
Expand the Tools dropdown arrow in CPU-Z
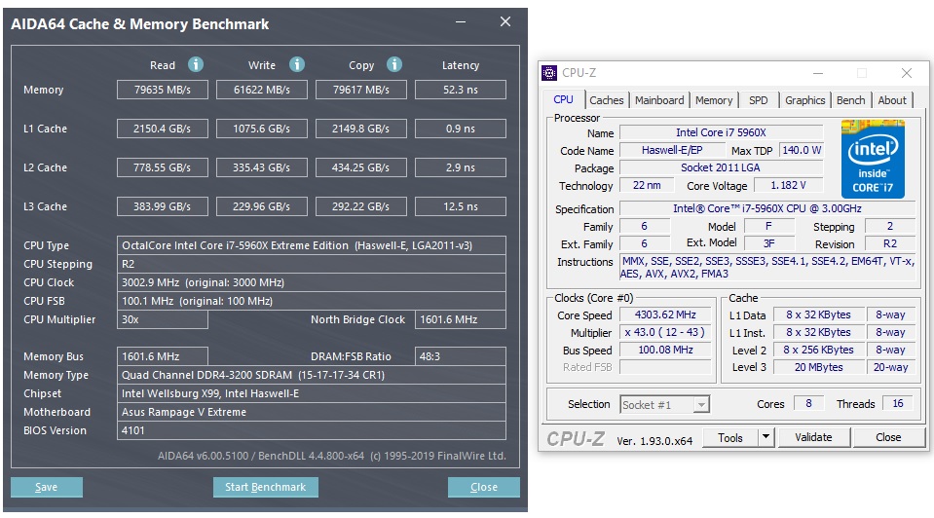pyautogui.click(x=766, y=437)
